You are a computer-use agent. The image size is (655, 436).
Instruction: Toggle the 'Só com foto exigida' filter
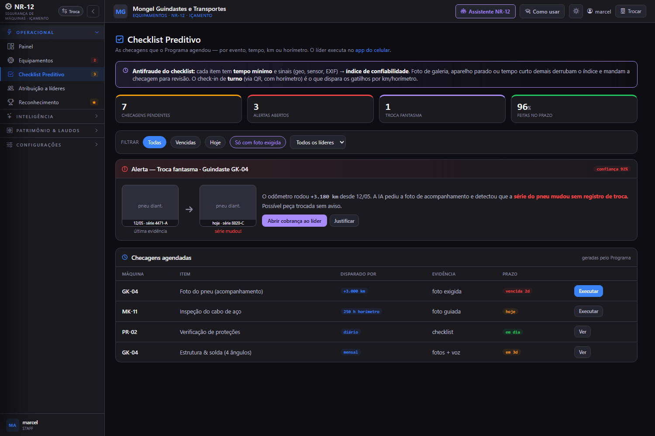pos(258,142)
